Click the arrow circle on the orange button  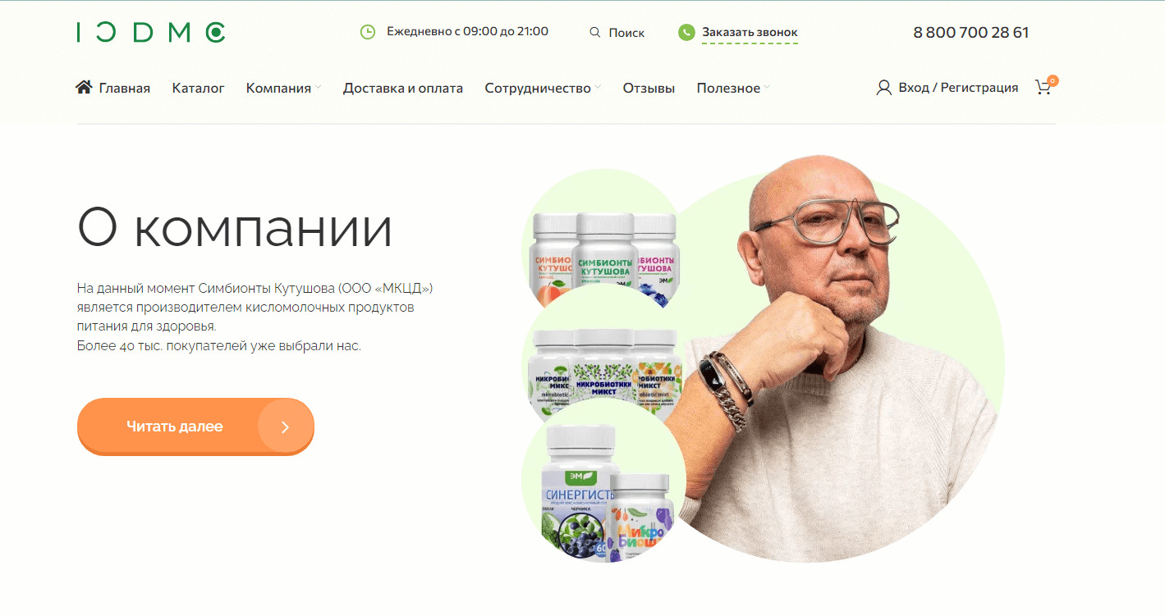tap(286, 427)
